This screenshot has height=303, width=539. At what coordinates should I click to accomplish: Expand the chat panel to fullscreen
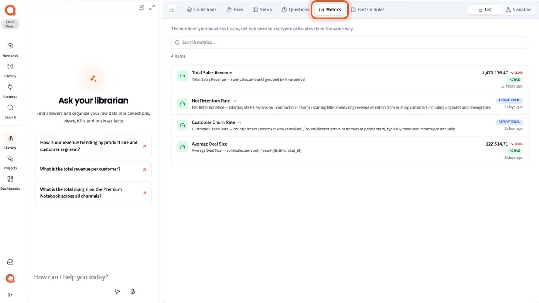[152, 7]
